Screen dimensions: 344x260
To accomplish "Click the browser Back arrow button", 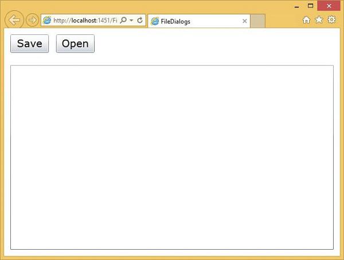I will coord(14,20).
